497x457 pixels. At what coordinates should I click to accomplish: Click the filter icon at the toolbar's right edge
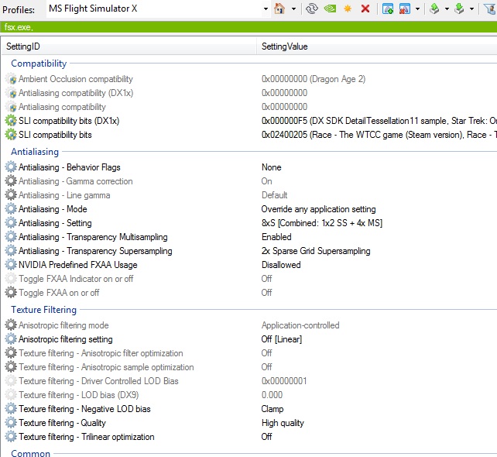pos(490,9)
